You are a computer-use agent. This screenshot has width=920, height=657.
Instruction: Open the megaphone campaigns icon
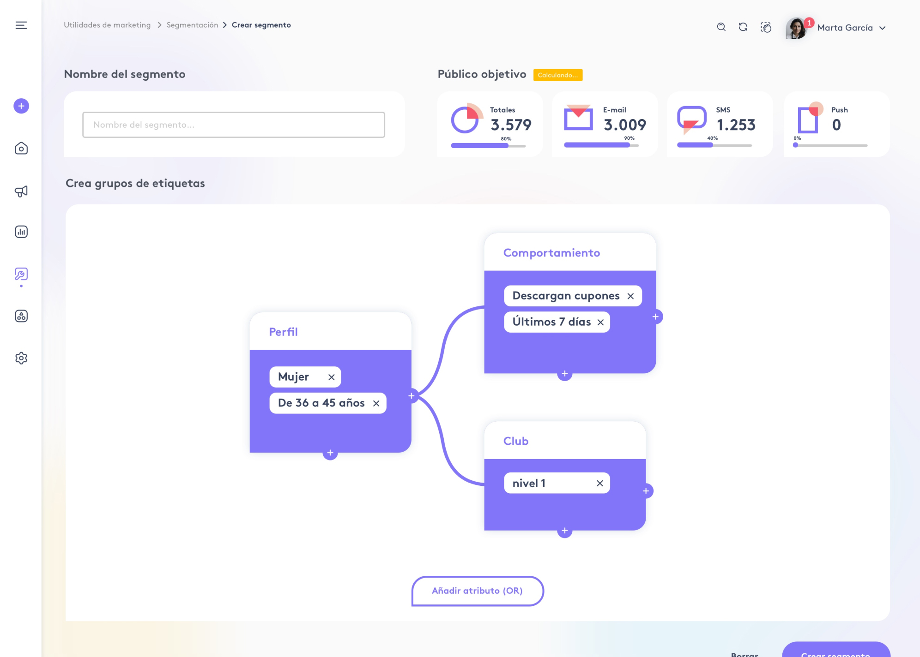point(21,191)
